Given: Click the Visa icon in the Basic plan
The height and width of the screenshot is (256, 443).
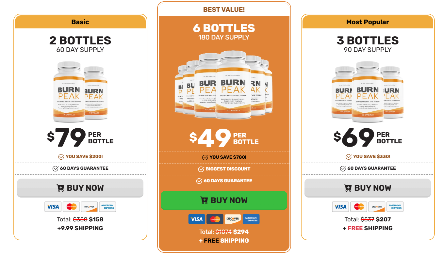Looking at the screenshot, I should coord(53,207).
